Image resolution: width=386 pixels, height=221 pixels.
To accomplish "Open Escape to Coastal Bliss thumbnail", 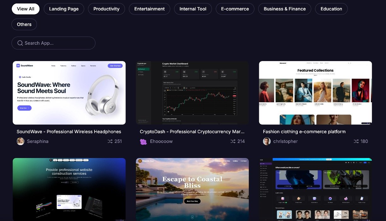I will point(192,189).
